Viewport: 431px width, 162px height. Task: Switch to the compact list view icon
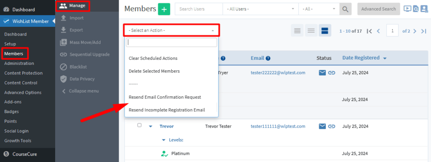(x=297, y=31)
